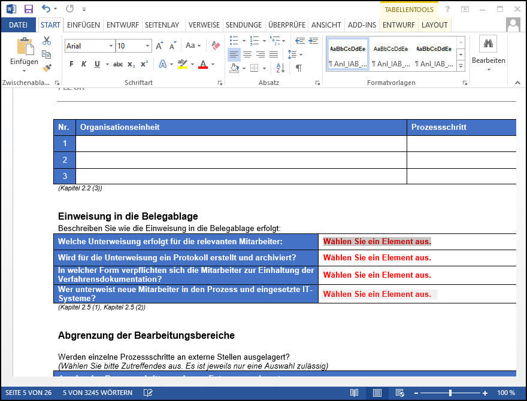Open the EINFÜGEN ribbon tab
527x401 pixels.
(83, 25)
